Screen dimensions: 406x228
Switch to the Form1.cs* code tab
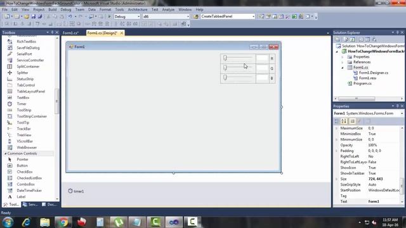click(x=70, y=33)
